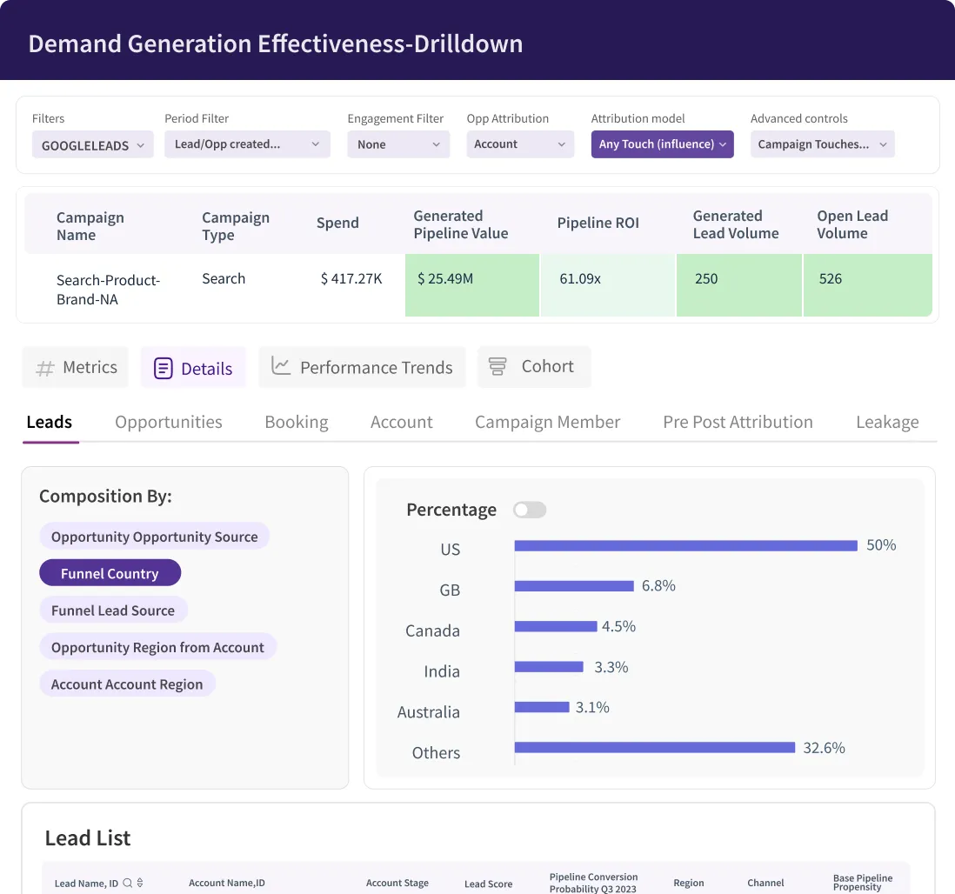Go to the Booking sub-tab
Screen dimensions: 955x894
coord(297,422)
